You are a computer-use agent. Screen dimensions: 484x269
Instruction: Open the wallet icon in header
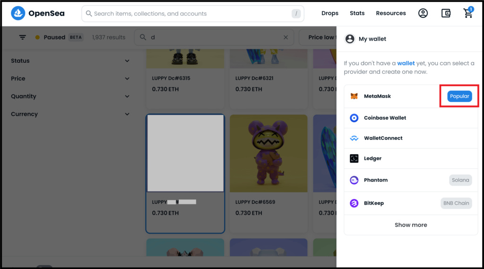(x=446, y=13)
